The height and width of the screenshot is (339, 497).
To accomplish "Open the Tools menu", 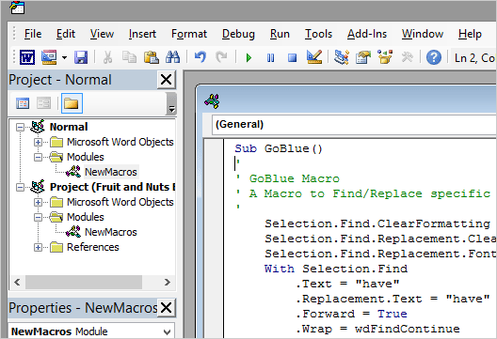I will [x=318, y=34].
